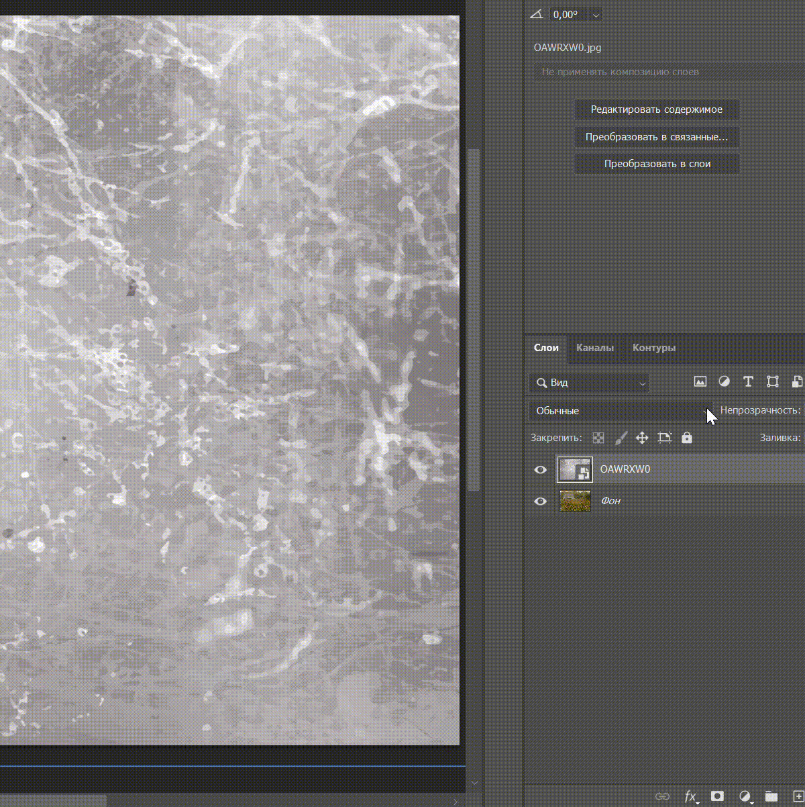Lock layer position
The height and width of the screenshot is (807, 805).
(642, 438)
